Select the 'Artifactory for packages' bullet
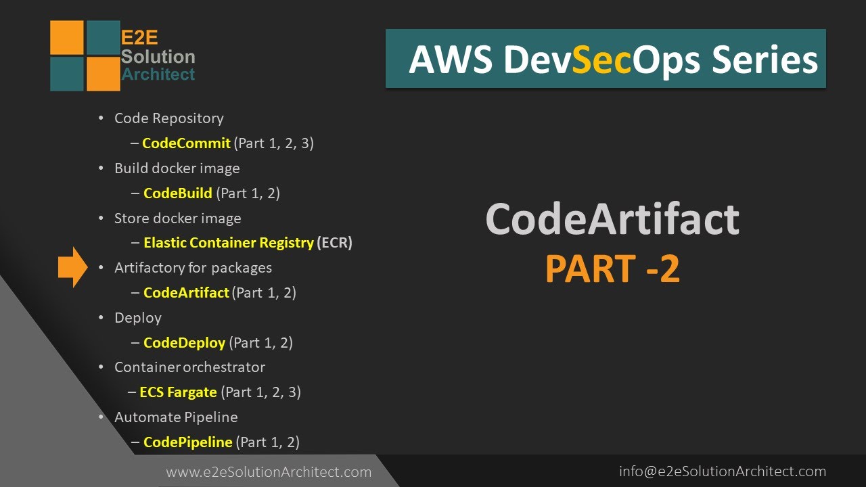 coord(193,268)
